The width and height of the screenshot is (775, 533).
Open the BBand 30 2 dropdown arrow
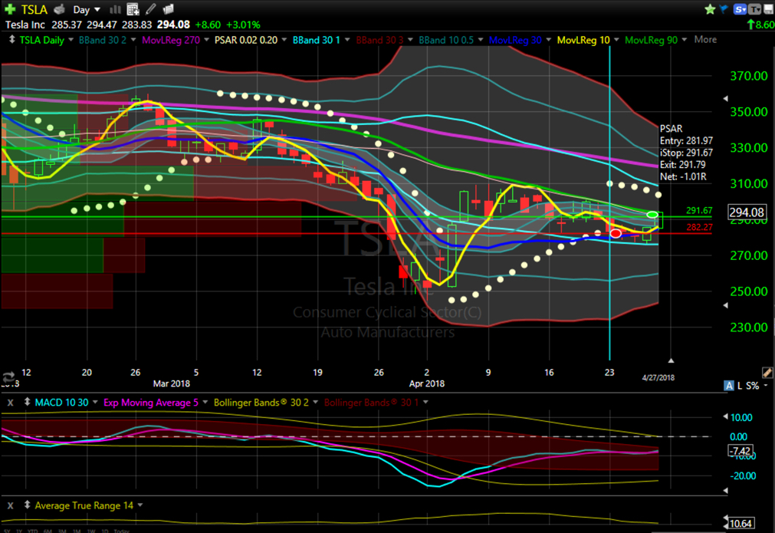[x=133, y=40]
